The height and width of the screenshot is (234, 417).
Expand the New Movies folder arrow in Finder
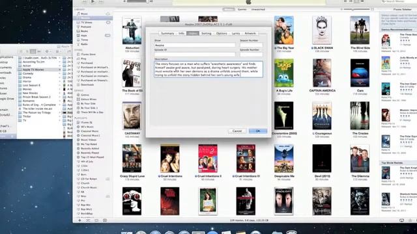pos(59,93)
